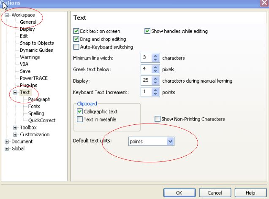Open Help for Options dialog
269x199 pixels.
pos(250,193)
